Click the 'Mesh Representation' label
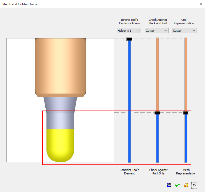Viewport: 205px width, 192px height. click(x=186, y=172)
